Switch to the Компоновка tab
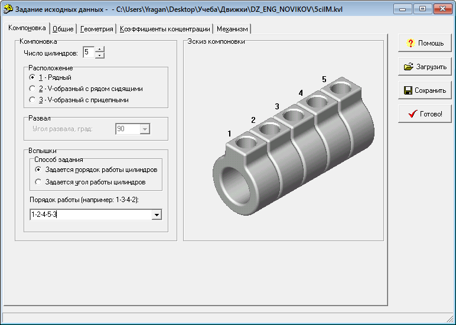 pos(27,28)
